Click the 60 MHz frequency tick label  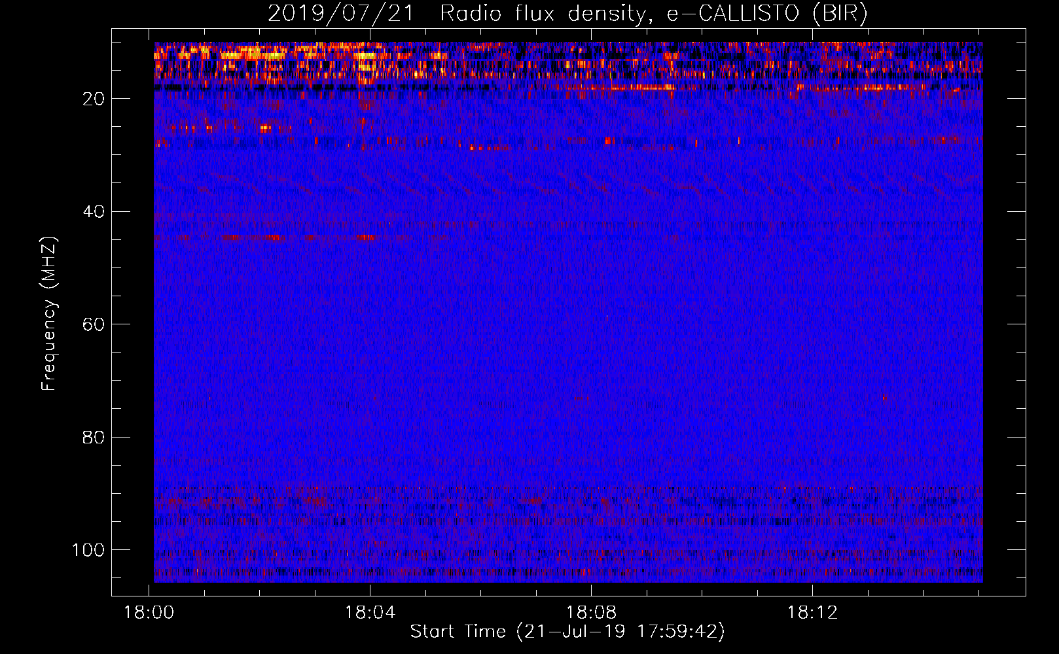click(94, 324)
